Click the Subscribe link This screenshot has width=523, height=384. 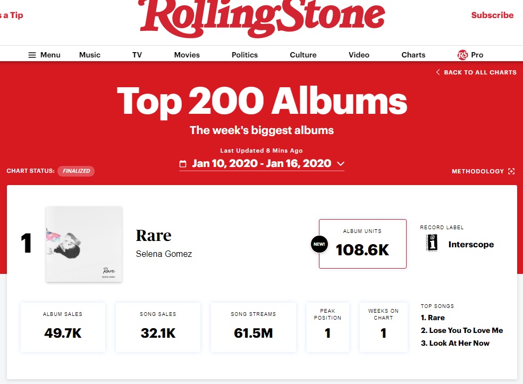[x=492, y=15]
